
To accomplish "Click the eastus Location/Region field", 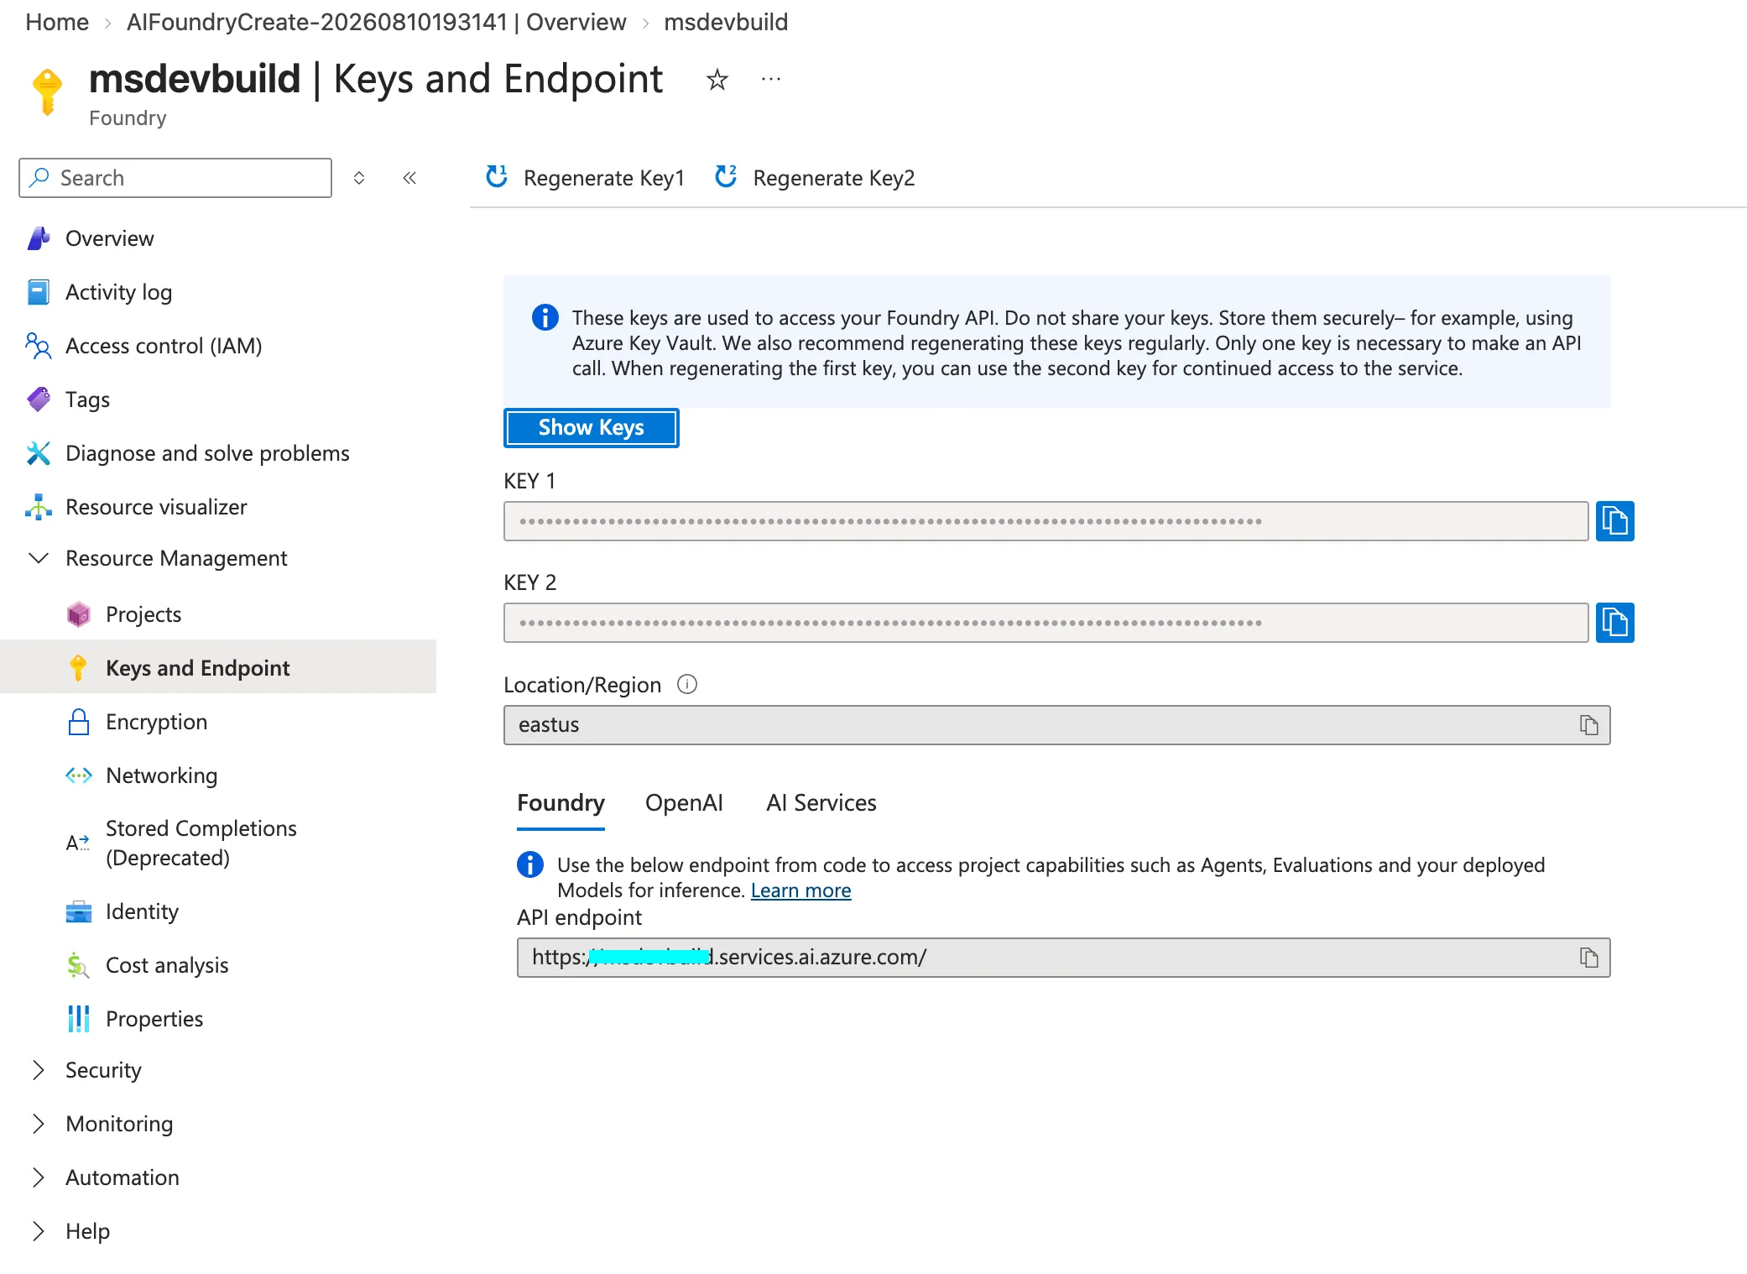I will 1056,725.
